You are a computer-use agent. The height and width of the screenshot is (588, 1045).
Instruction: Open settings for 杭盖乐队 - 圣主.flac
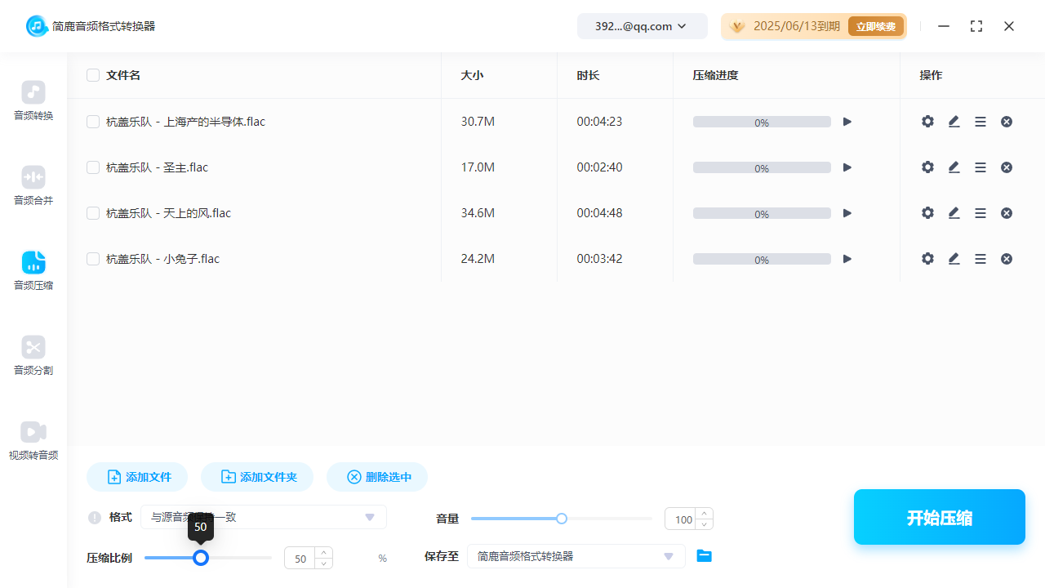click(927, 167)
